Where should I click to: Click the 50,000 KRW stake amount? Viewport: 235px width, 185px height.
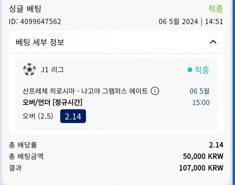203,156
